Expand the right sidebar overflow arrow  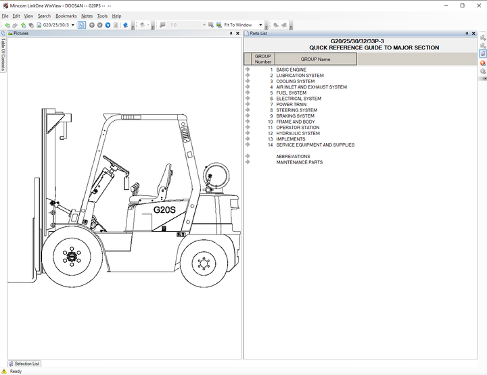(485, 79)
